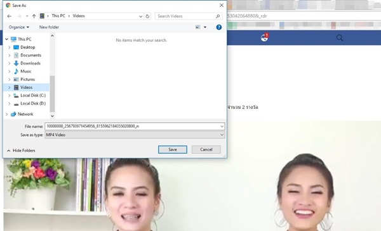Image resolution: width=381 pixels, height=231 pixels.
Task: Click the Cancel button
Action: pyautogui.click(x=206, y=149)
